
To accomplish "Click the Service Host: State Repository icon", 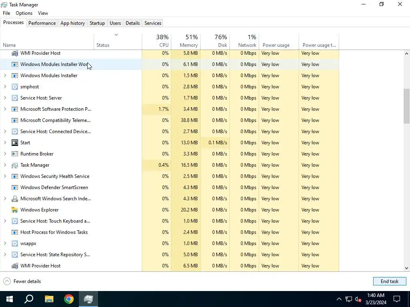I will [15, 255].
